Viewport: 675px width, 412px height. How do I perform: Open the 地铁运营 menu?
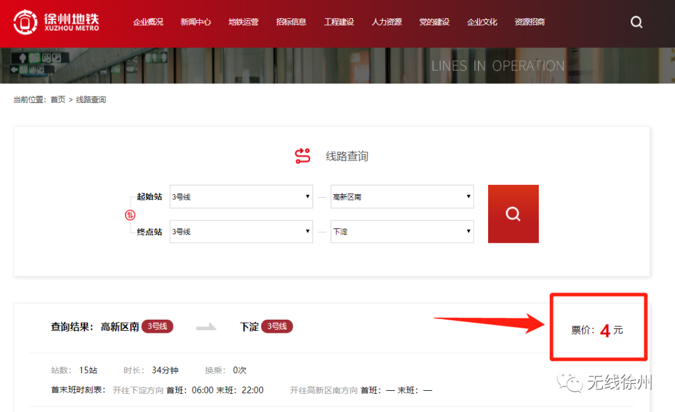pos(244,22)
